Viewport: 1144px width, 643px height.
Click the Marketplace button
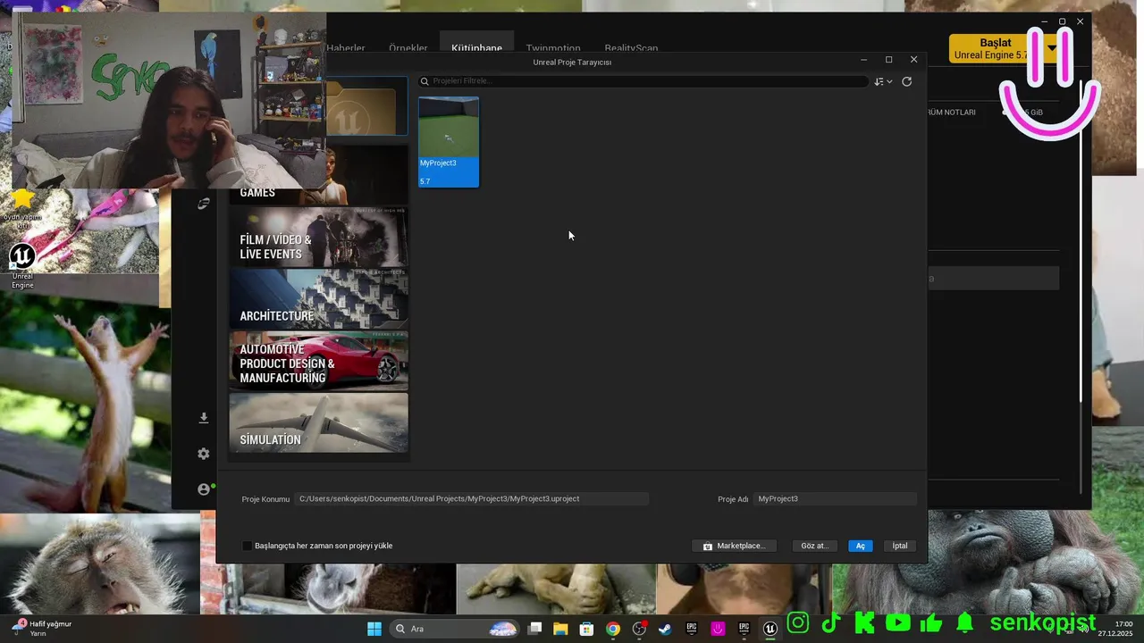click(x=734, y=546)
